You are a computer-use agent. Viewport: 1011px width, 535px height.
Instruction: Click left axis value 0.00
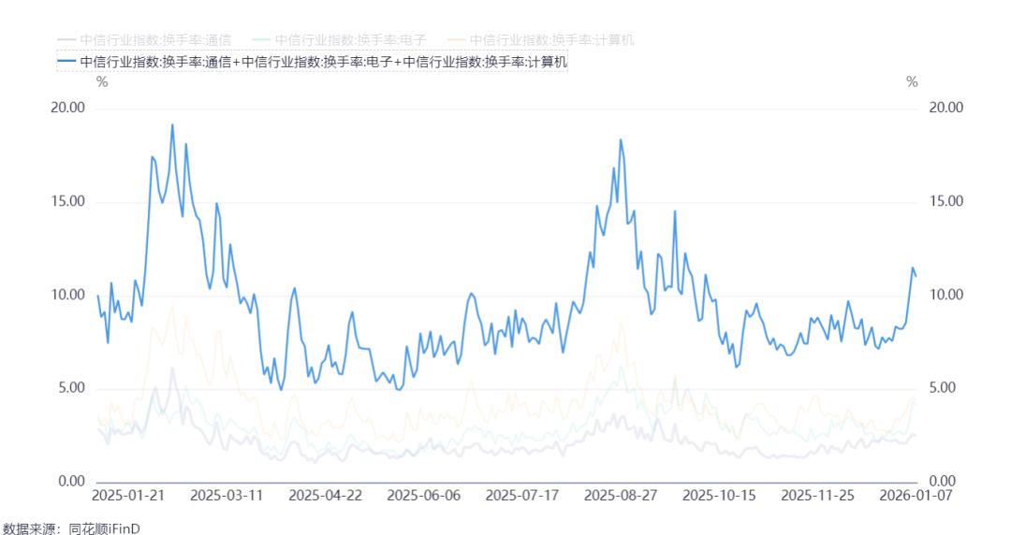coord(71,482)
